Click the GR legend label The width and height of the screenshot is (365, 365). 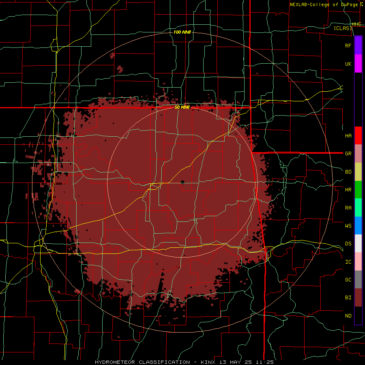tap(348, 154)
